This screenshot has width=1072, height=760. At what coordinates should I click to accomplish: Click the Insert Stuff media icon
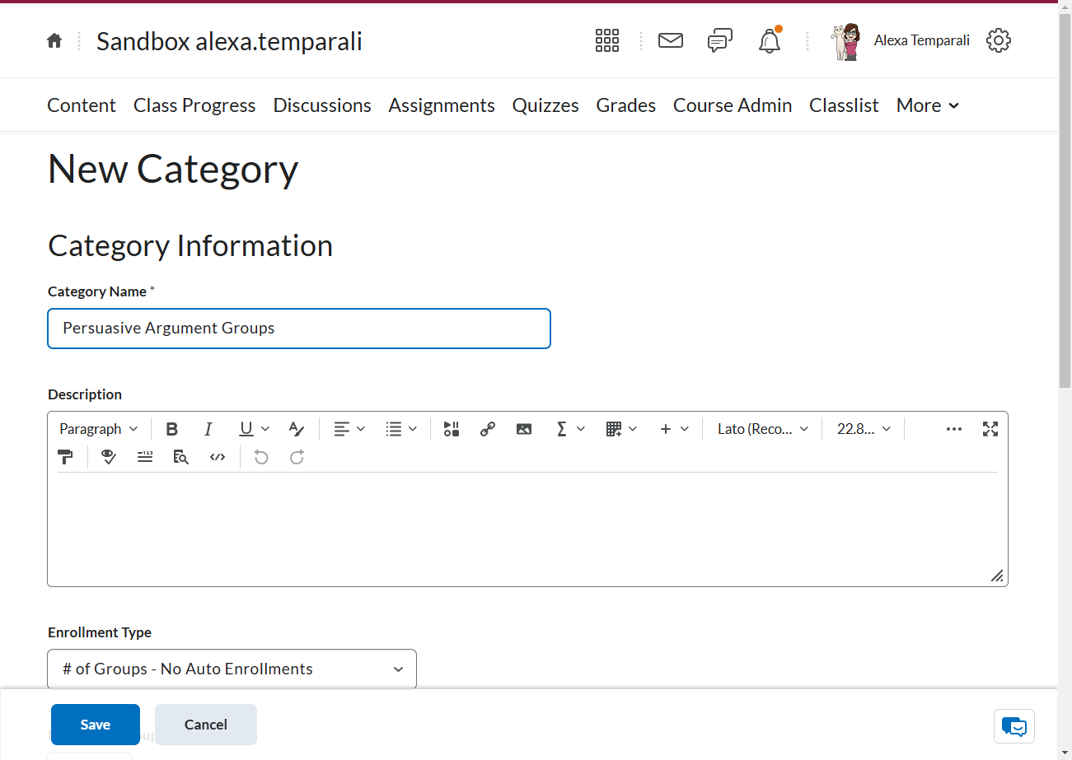(x=451, y=429)
